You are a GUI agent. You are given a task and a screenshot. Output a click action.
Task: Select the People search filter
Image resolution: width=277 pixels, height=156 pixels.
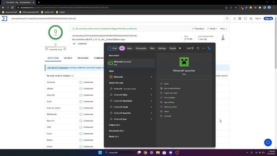tap(173, 48)
